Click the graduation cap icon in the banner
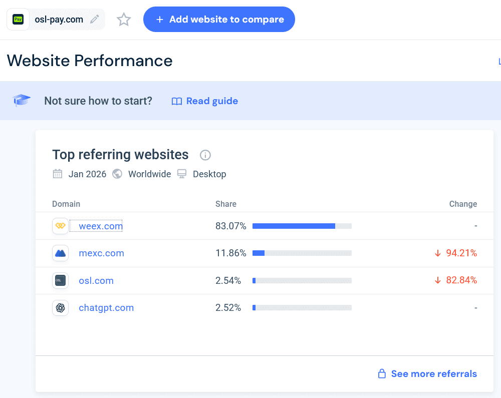Screen dimensions: 501x398 click(21, 100)
